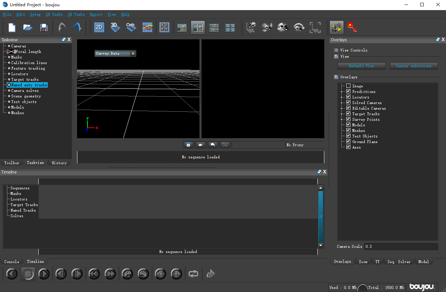The width and height of the screenshot is (446, 292).
Task: Switch to the 2D view toolbar icon
Action: coord(99,27)
